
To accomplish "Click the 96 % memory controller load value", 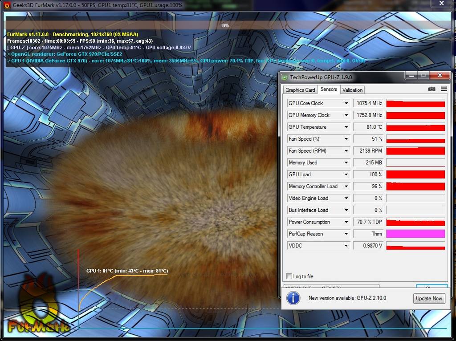I will 368,187.
